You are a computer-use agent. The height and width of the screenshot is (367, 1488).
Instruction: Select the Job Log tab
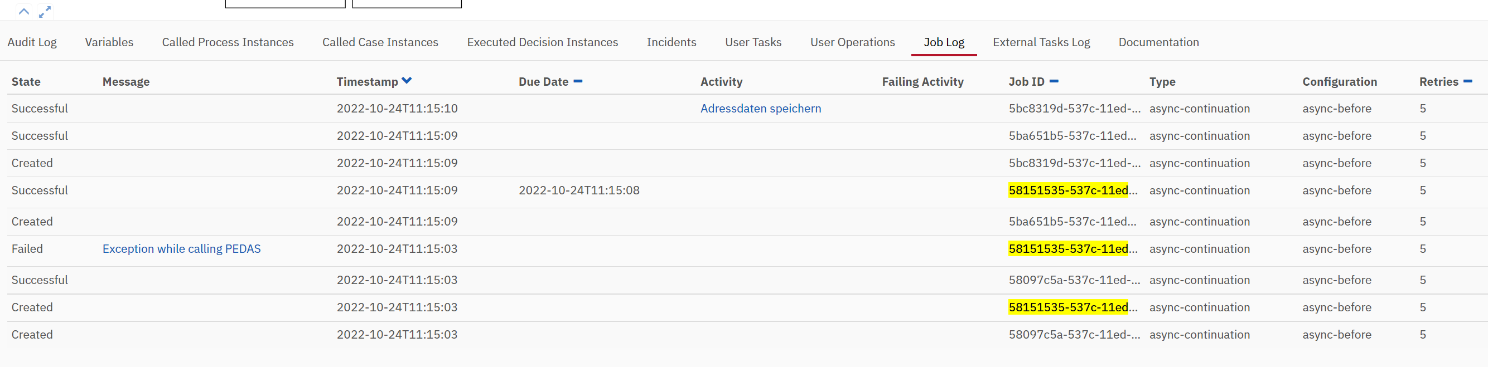944,42
